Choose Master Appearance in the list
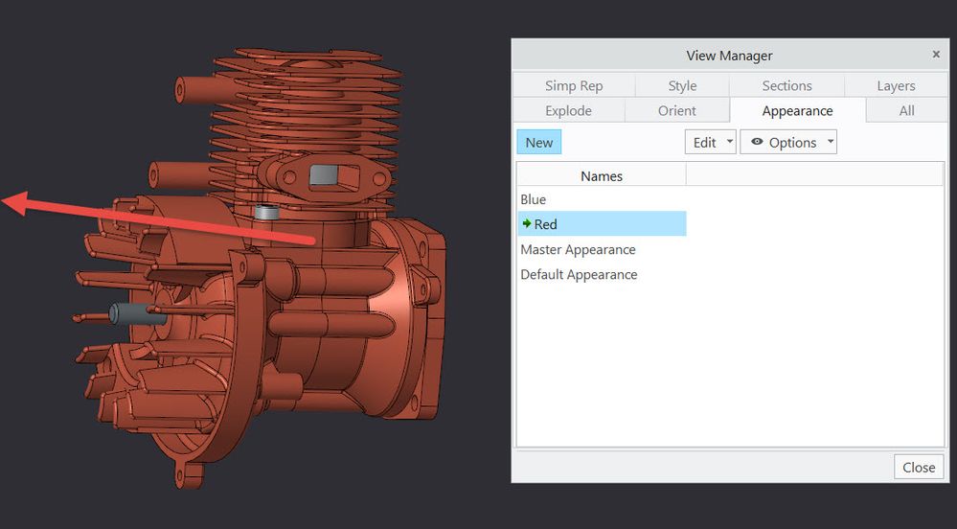The image size is (957, 529). point(578,249)
